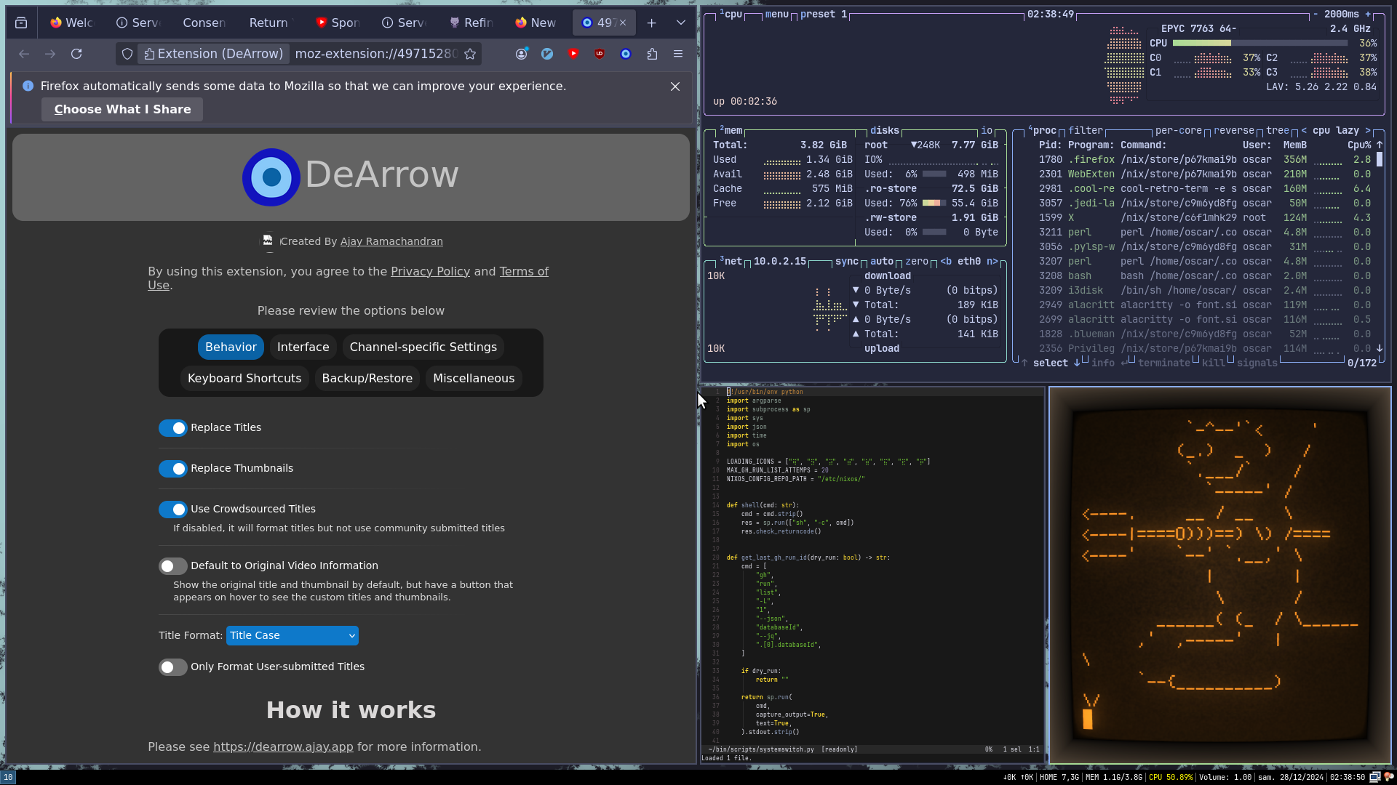
Task: Click the DeArrow logo in the header
Action: (271, 177)
